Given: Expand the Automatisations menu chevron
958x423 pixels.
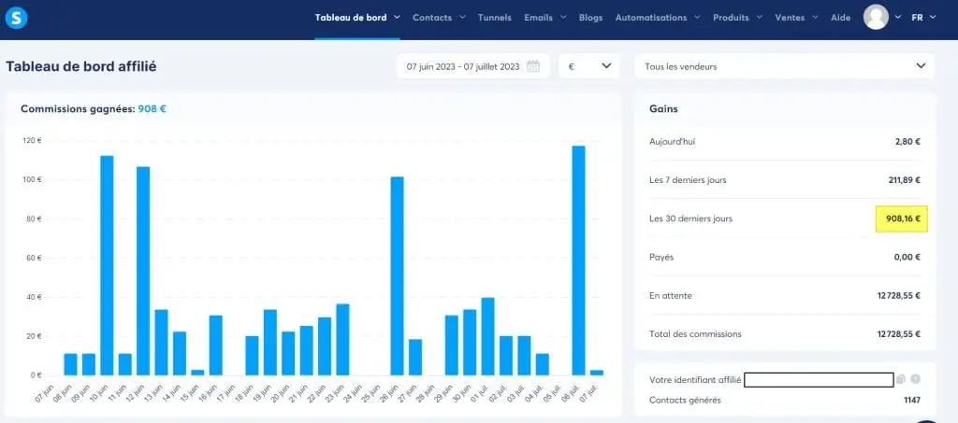Looking at the screenshot, I should pos(697,17).
